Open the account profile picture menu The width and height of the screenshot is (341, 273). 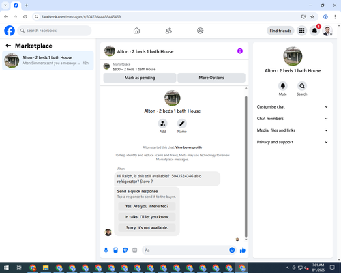(x=327, y=31)
